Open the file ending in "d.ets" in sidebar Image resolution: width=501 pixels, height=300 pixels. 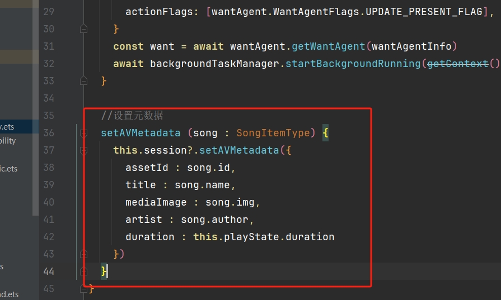pyautogui.click(x=9, y=294)
